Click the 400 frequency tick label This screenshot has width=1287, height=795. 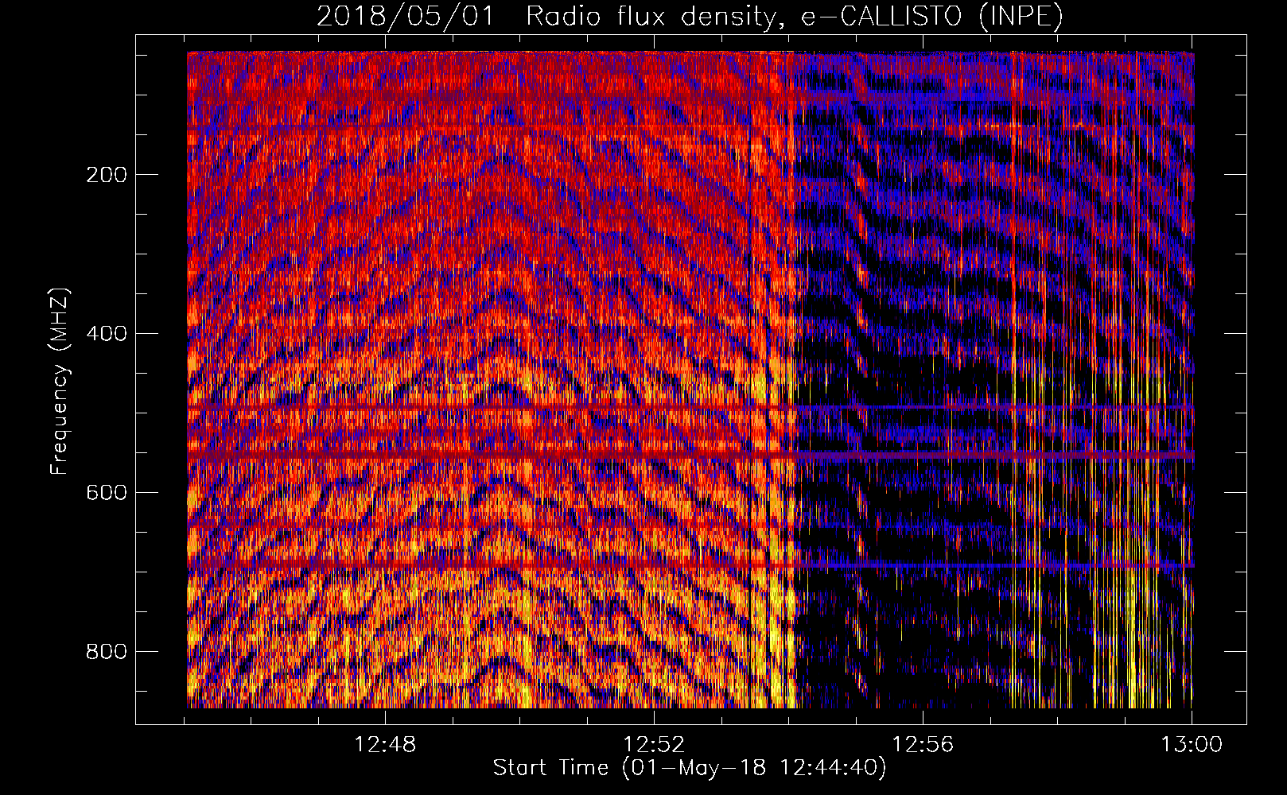click(x=107, y=334)
